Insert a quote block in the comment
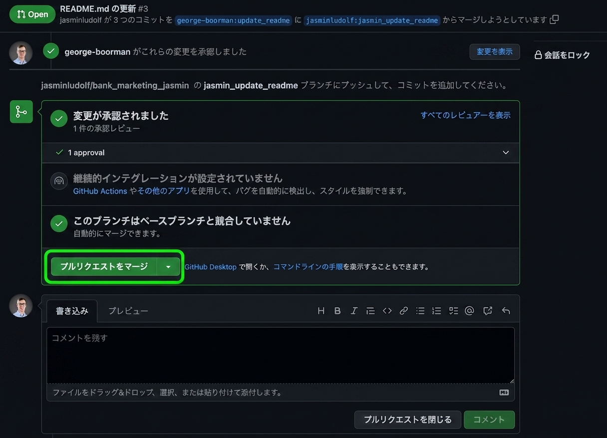The image size is (607, 438). 370,311
